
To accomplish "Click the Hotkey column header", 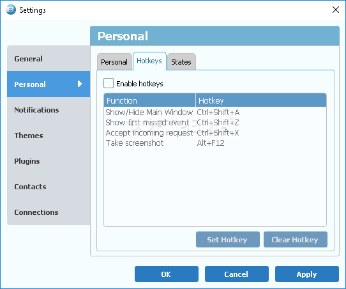I will click(x=261, y=100).
